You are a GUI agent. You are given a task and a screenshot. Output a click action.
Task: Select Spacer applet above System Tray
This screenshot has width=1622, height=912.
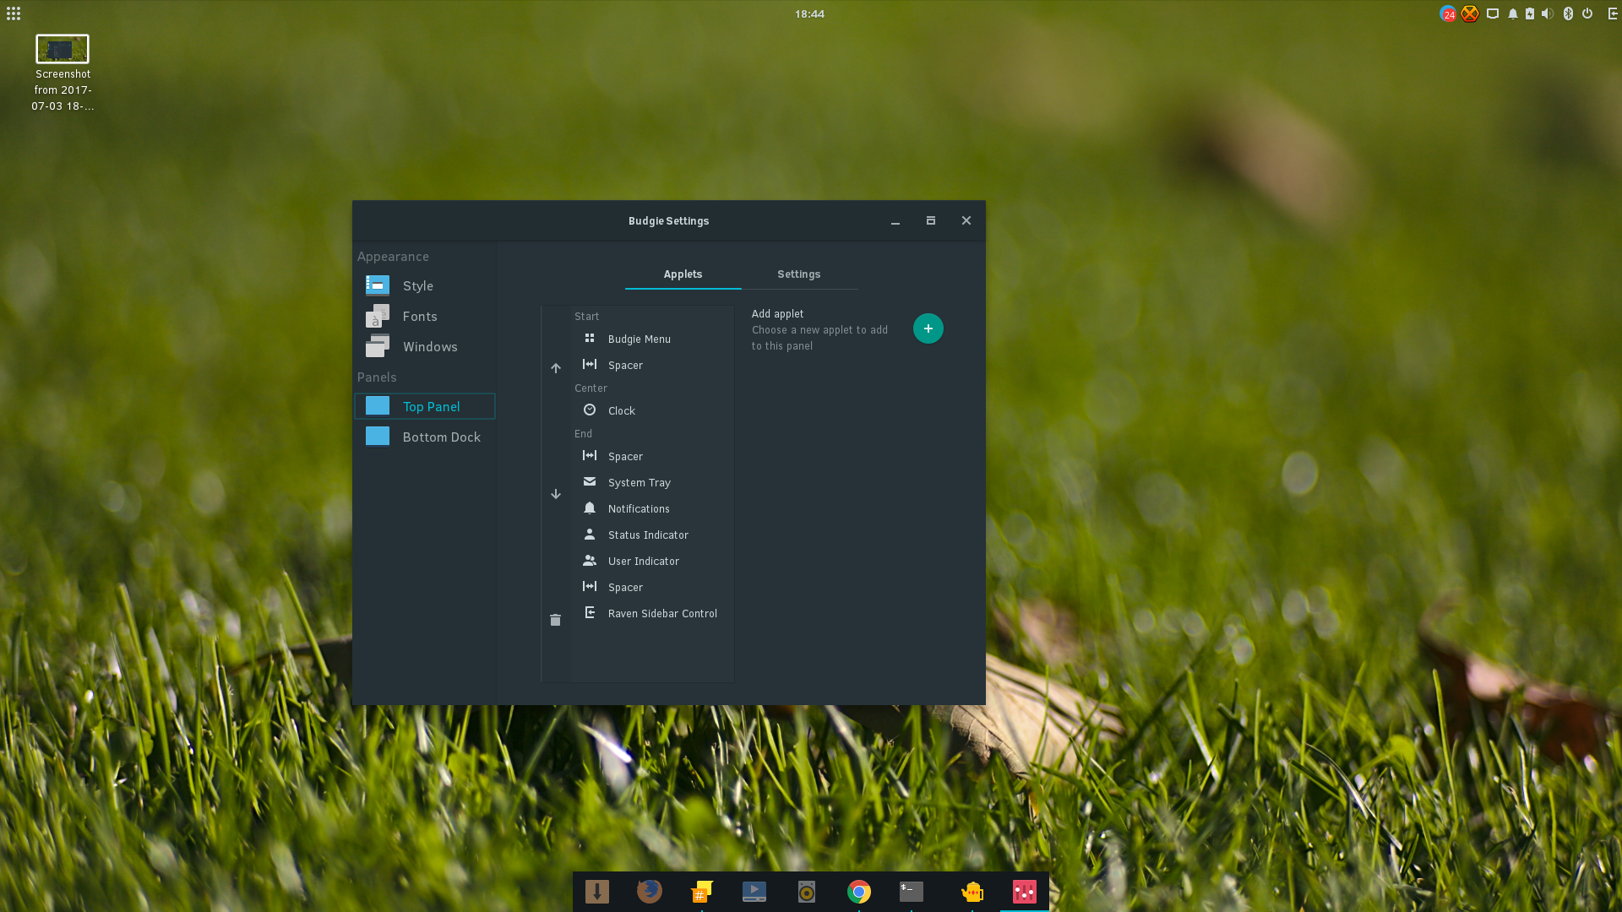click(652, 456)
